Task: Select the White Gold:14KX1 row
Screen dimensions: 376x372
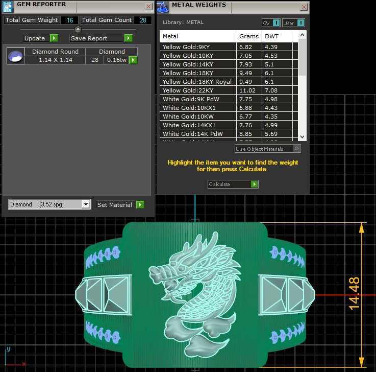Action: pyautogui.click(x=229, y=125)
